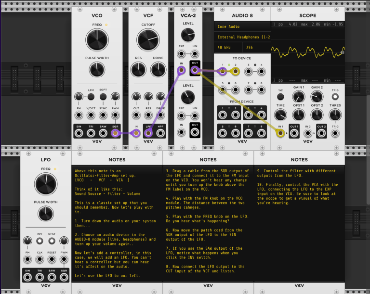The width and height of the screenshot is (370, 294).
Task: Click the upper VCA-2 EXP input jack
Action: click(x=181, y=54)
